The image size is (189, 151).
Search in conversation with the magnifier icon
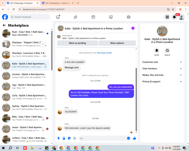coord(167,50)
